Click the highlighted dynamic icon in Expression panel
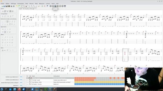The height and width of the screenshot is (91, 163). (5, 32)
